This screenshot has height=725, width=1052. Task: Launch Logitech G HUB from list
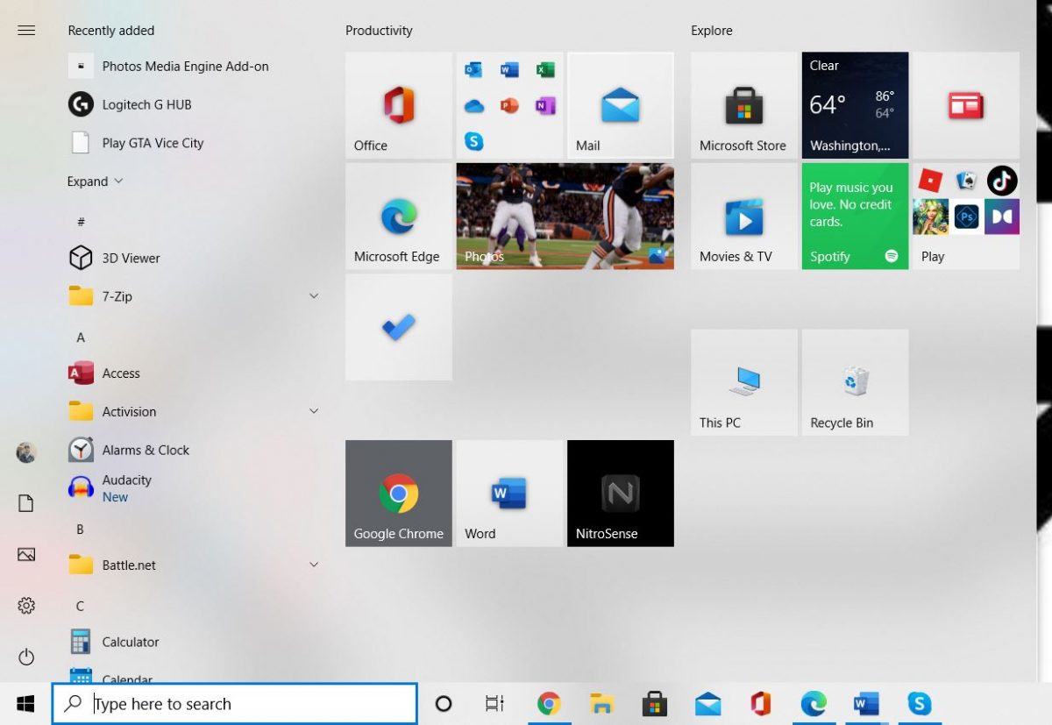tap(194, 104)
